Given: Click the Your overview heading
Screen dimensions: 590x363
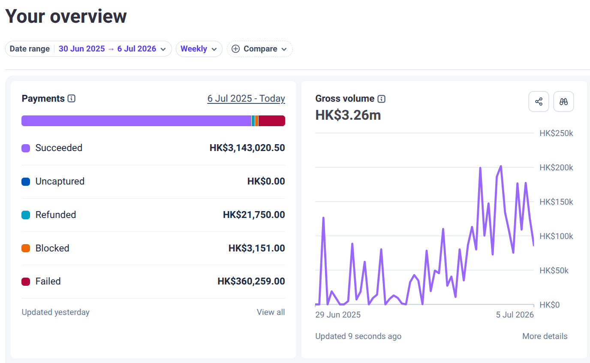Looking at the screenshot, I should (66, 16).
